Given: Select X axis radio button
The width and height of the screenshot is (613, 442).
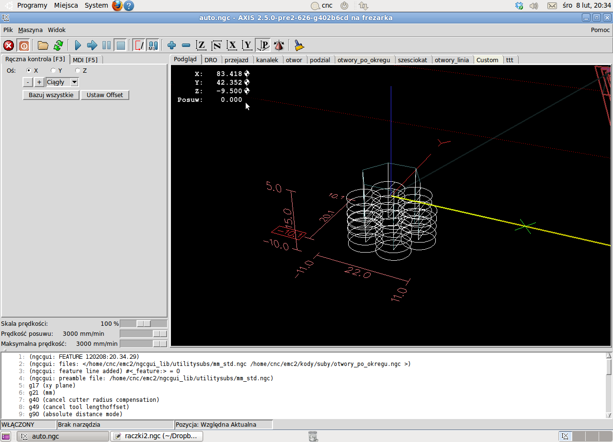Looking at the screenshot, I should 28,71.
